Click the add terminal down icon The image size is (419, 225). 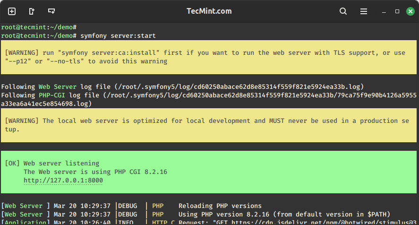[51, 11]
